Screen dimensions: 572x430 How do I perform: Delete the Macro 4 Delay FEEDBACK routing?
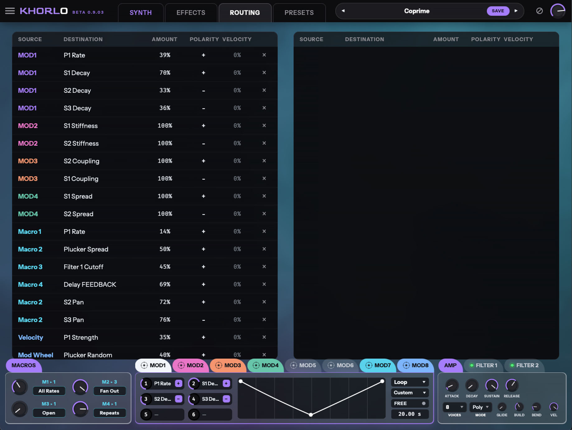tap(264, 284)
